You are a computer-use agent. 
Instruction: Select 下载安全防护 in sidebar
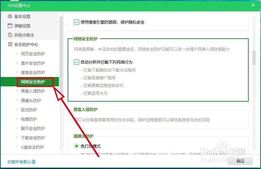point(33,138)
